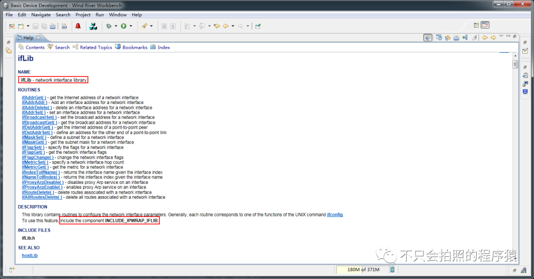Image resolution: width=534 pixels, height=279 pixels.
Task: Click the Save All toolbar icon
Action: [x=44, y=26]
